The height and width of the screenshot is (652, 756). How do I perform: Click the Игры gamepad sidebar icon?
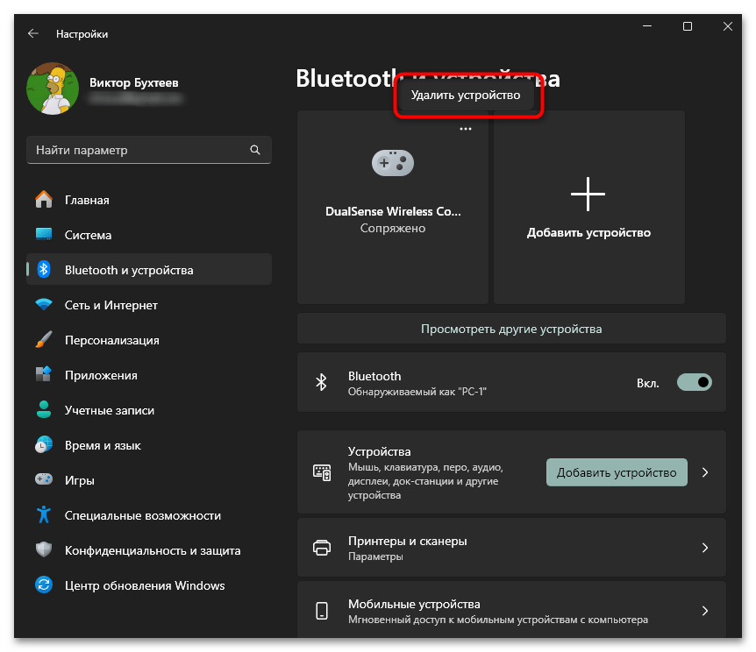44,479
